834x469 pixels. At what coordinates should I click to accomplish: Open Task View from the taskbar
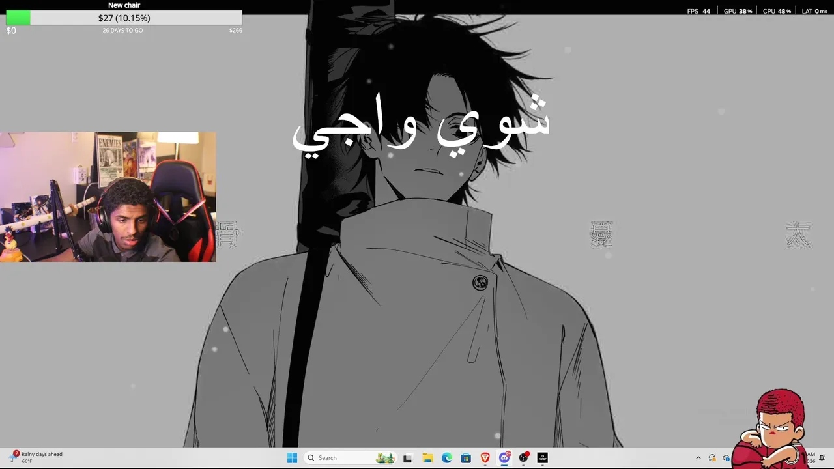[x=408, y=458]
